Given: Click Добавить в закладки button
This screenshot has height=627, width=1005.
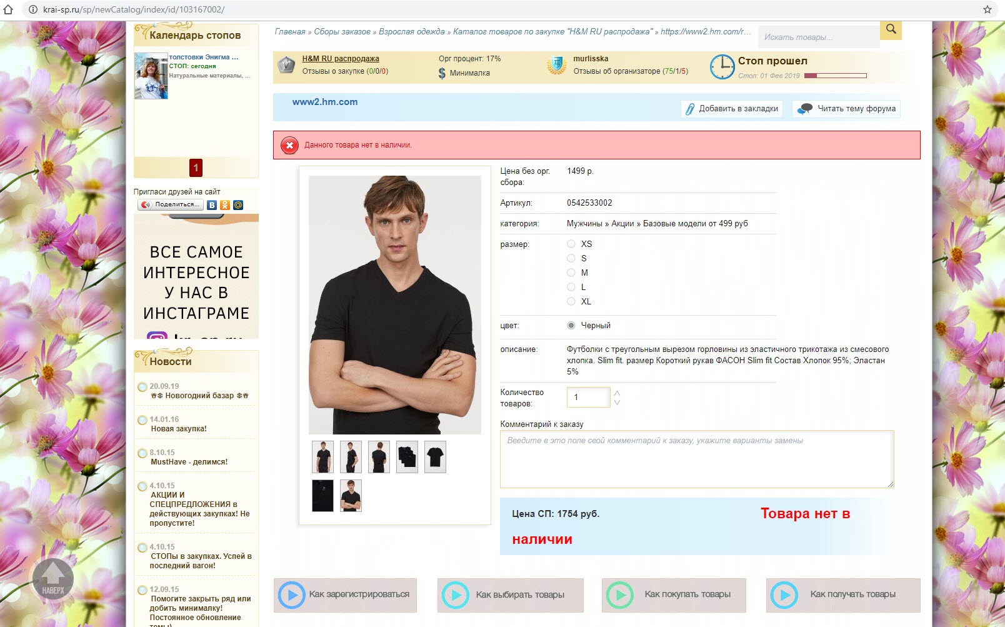Looking at the screenshot, I should click(x=732, y=109).
